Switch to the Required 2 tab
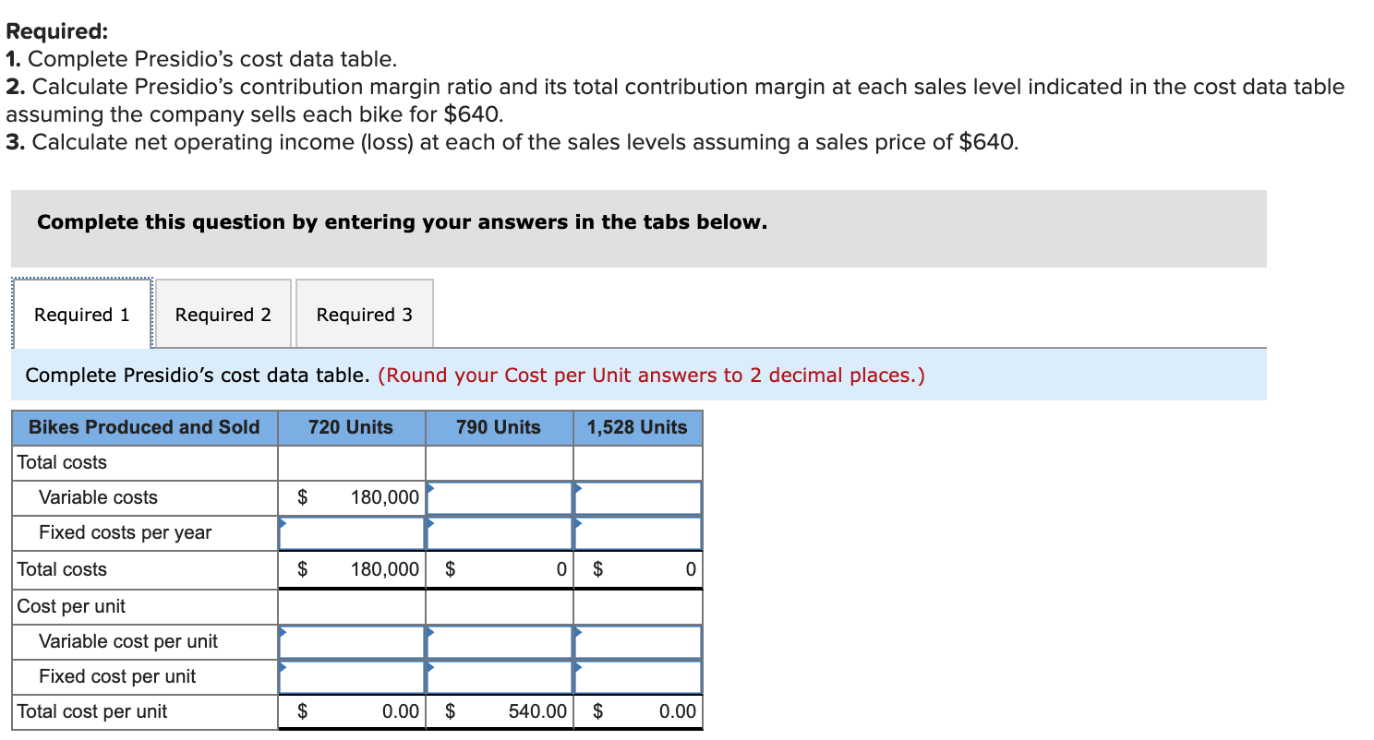Screen dimensions: 1374x740 click(x=223, y=315)
